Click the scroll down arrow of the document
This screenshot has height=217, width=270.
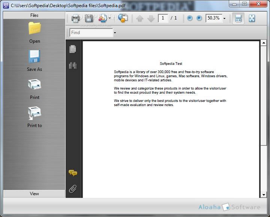(264, 195)
